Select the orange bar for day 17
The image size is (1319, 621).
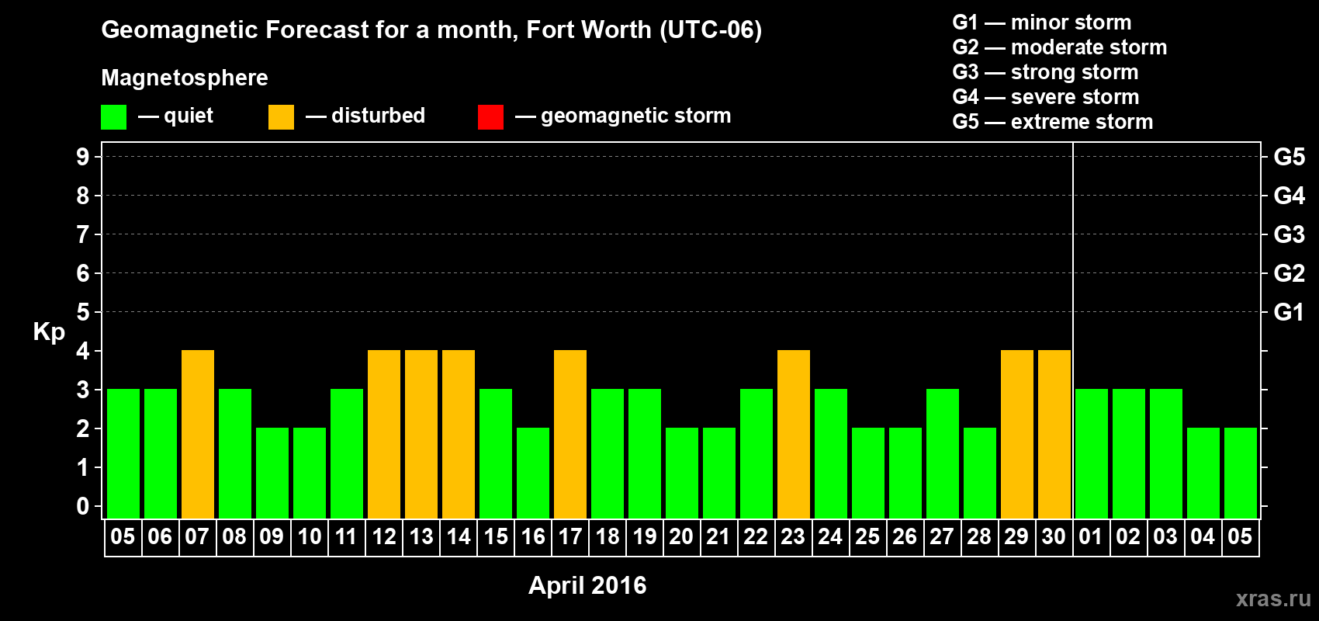pyautogui.click(x=570, y=435)
